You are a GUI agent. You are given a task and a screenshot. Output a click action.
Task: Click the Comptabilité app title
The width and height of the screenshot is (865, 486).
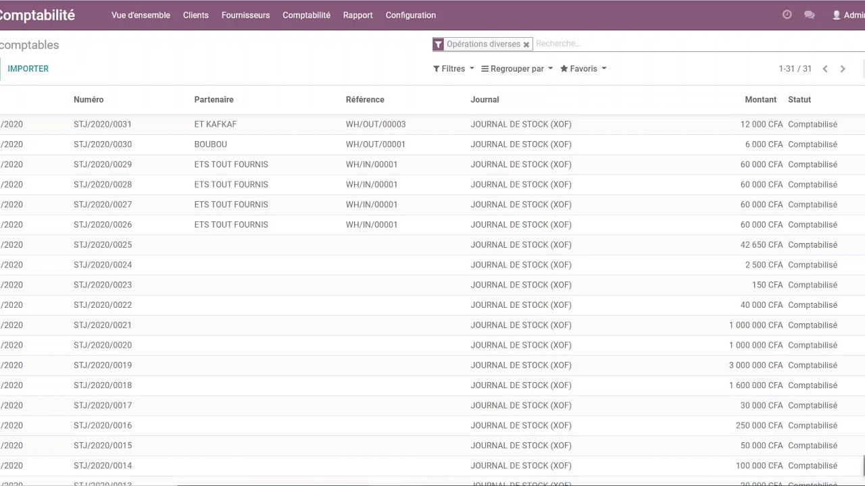tap(37, 15)
